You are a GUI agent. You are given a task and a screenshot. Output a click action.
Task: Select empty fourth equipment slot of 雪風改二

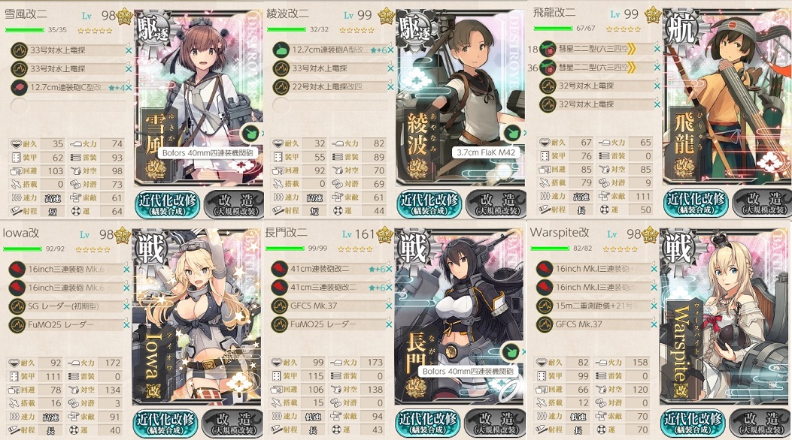tap(68, 106)
